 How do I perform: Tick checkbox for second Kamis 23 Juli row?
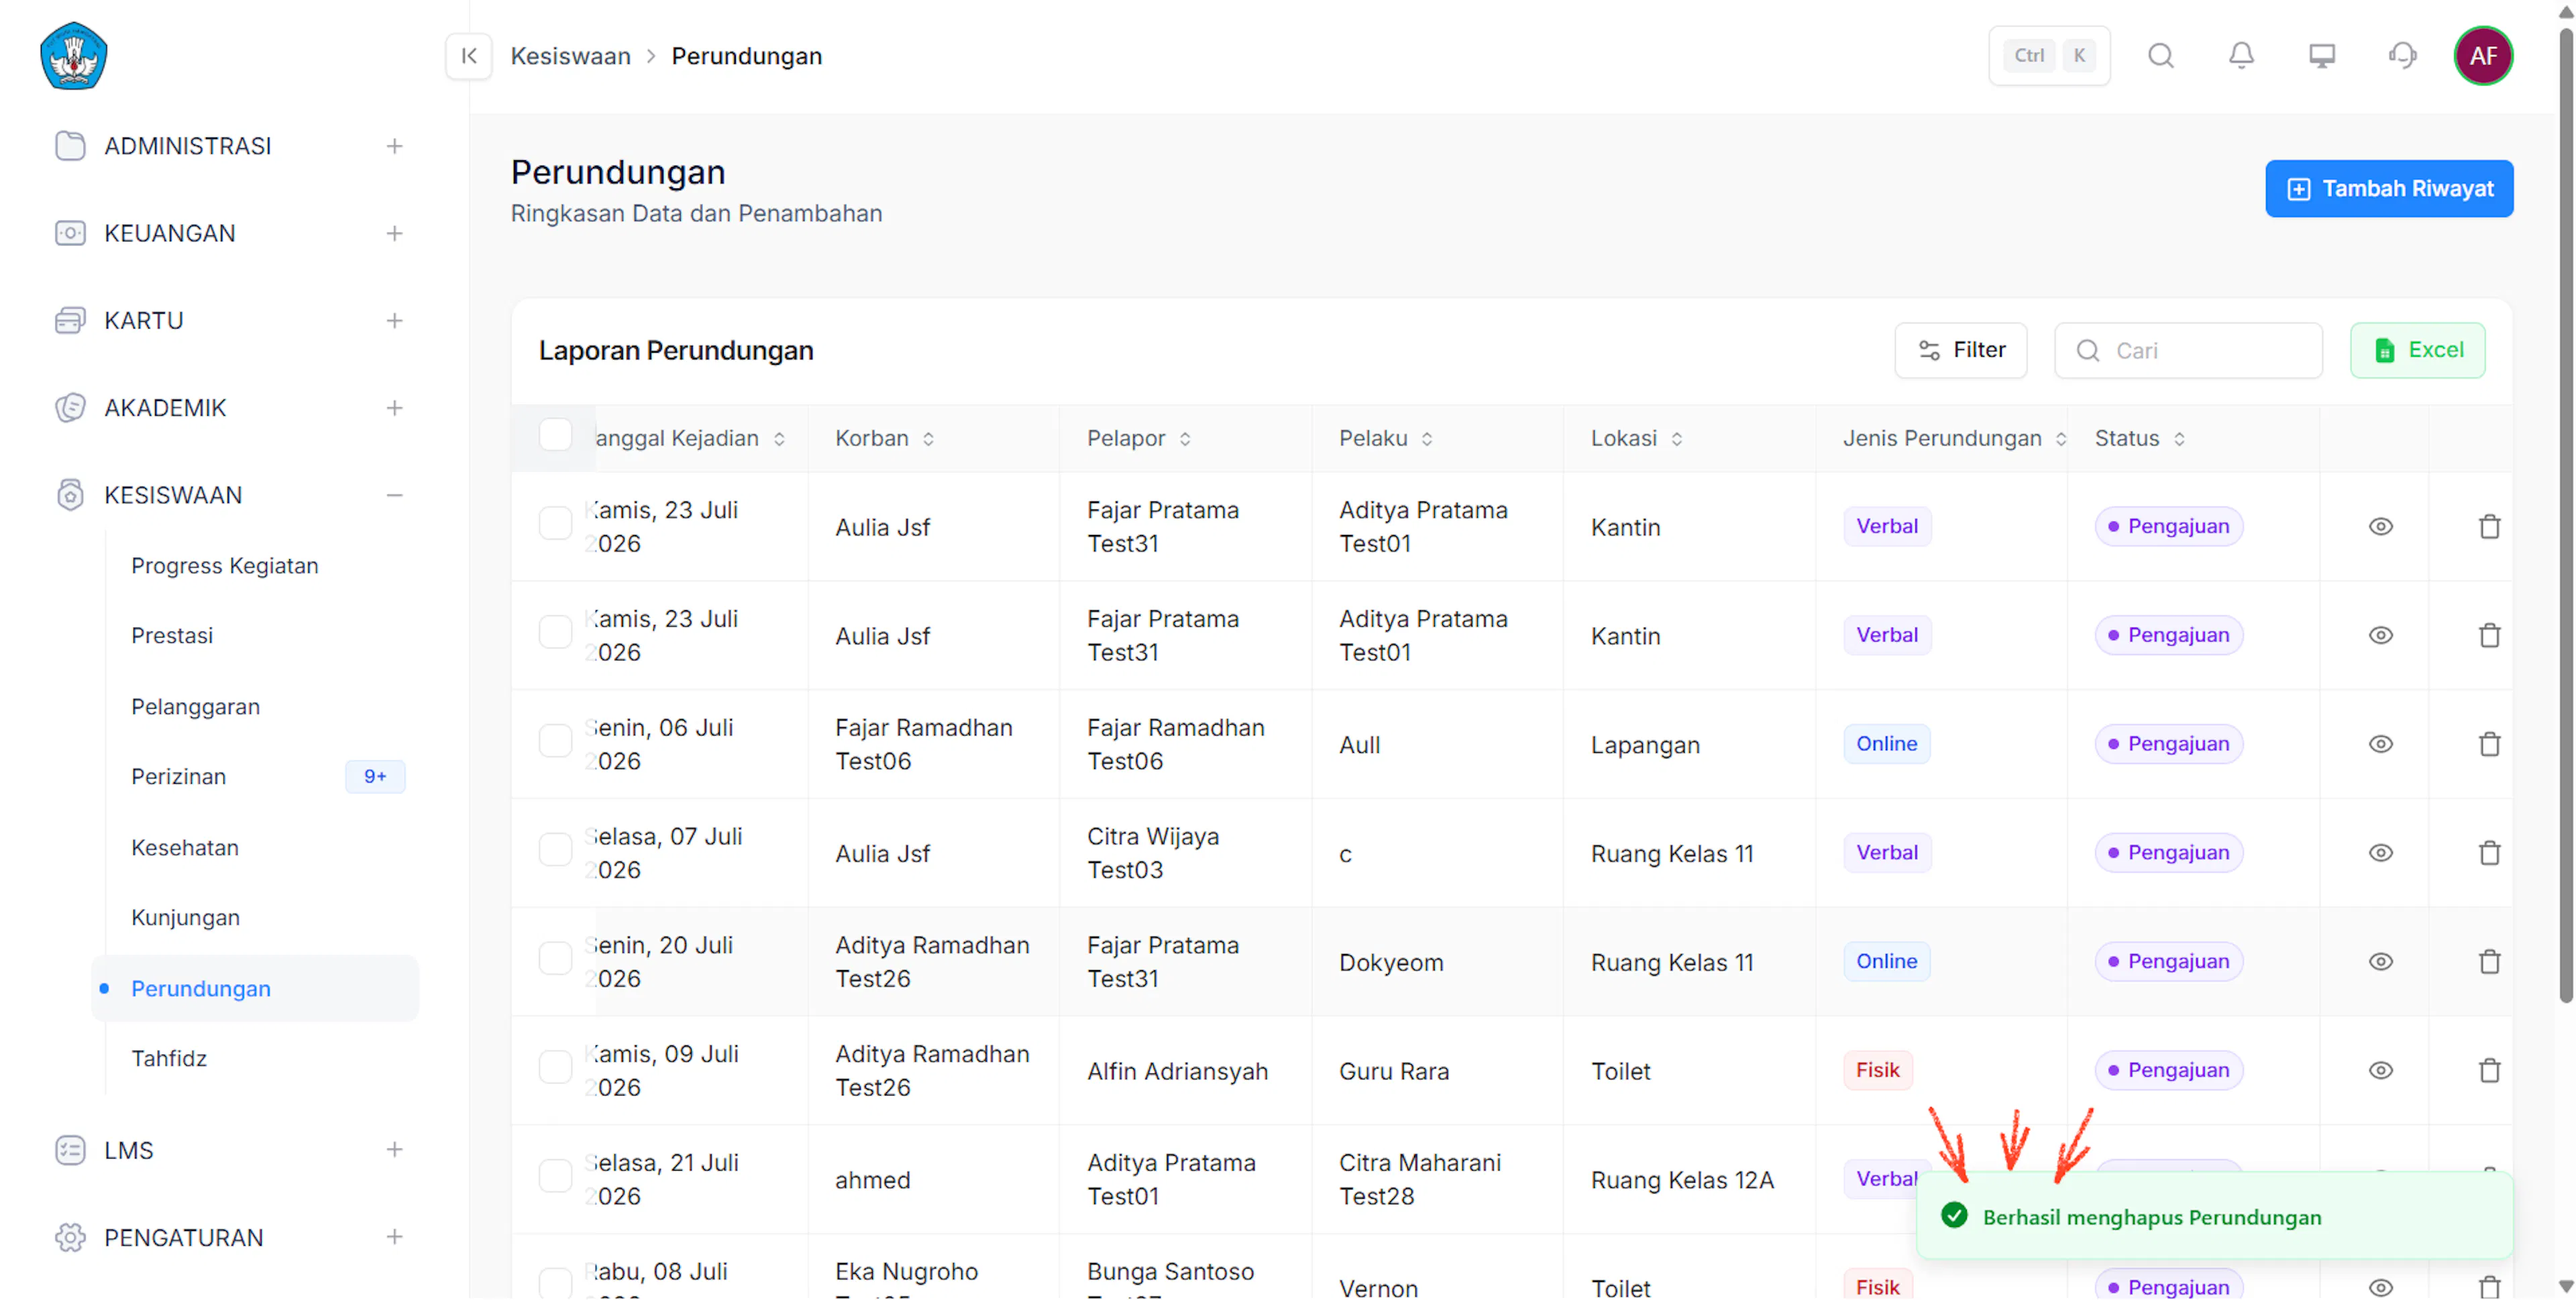pyautogui.click(x=555, y=632)
